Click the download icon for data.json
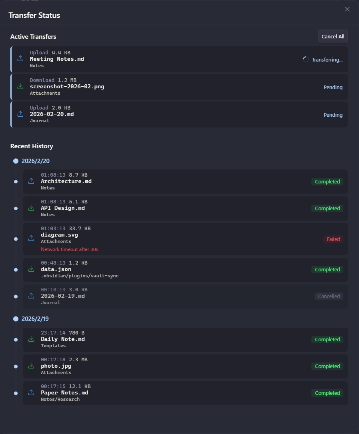Image resolution: width=359 pixels, height=434 pixels. click(x=31, y=269)
